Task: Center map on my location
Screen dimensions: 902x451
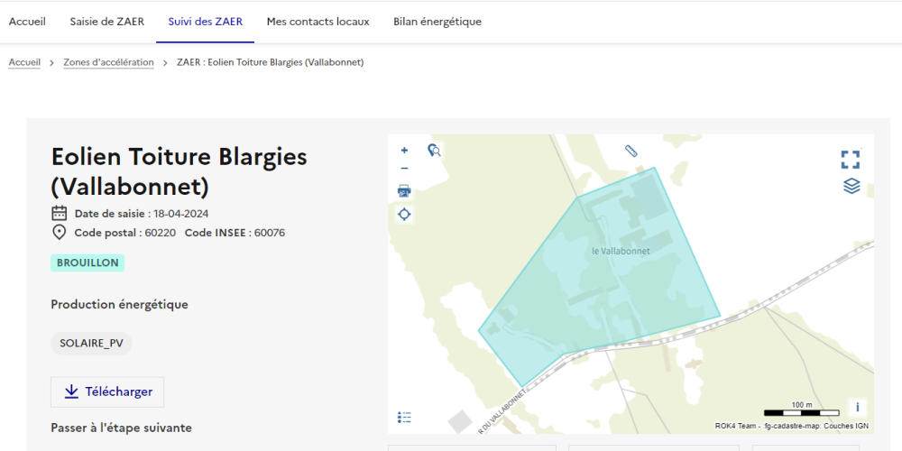Action: [404, 214]
